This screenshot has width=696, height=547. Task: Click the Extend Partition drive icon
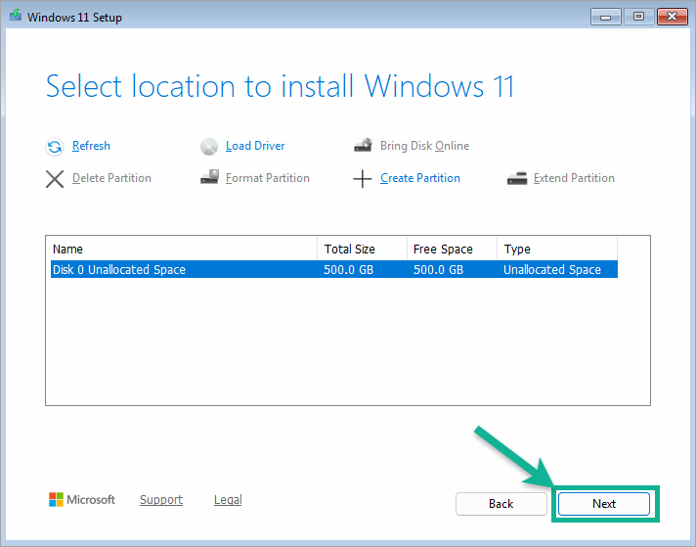point(517,178)
